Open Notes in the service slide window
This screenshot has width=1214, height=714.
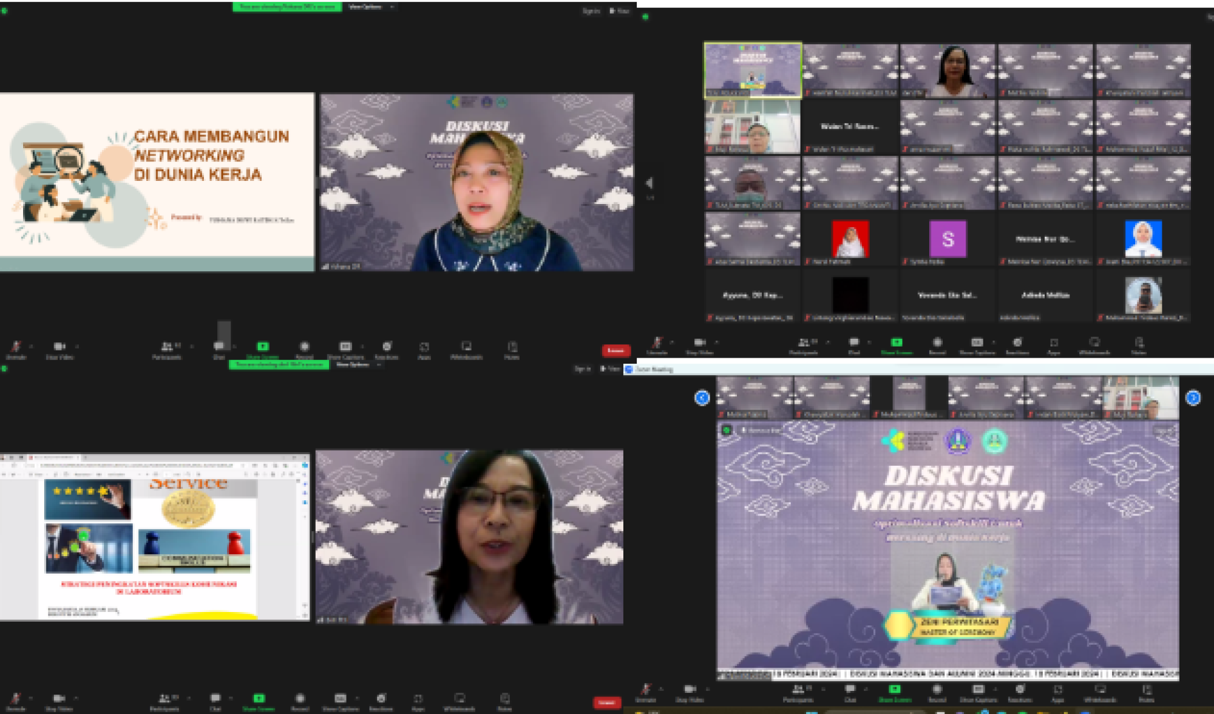click(x=504, y=699)
